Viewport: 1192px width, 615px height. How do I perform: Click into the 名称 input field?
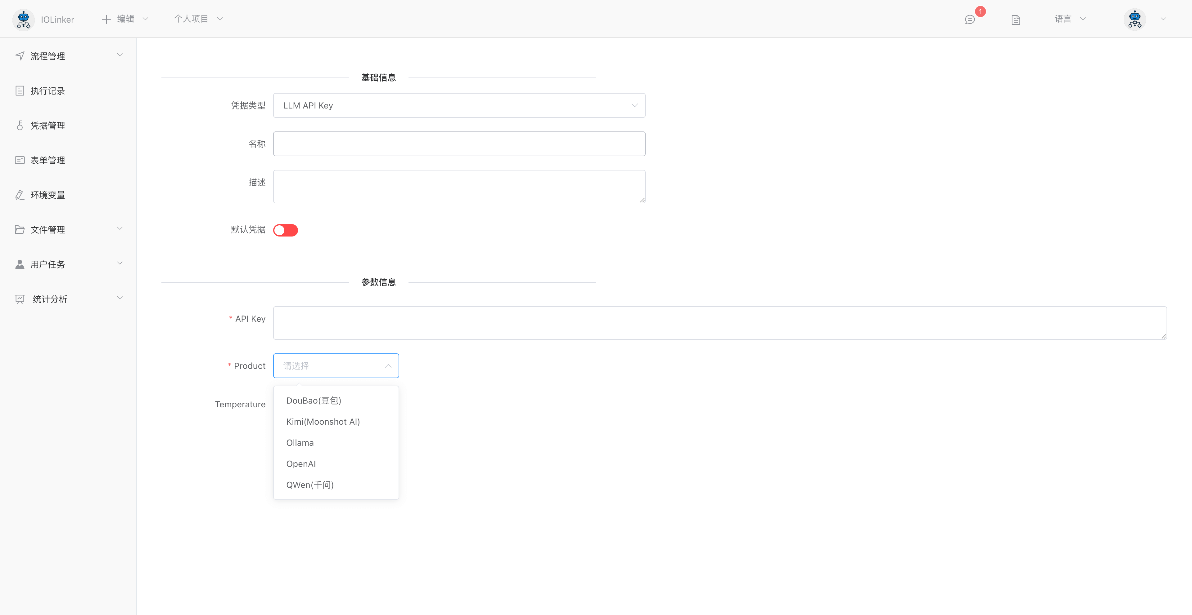pos(458,144)
